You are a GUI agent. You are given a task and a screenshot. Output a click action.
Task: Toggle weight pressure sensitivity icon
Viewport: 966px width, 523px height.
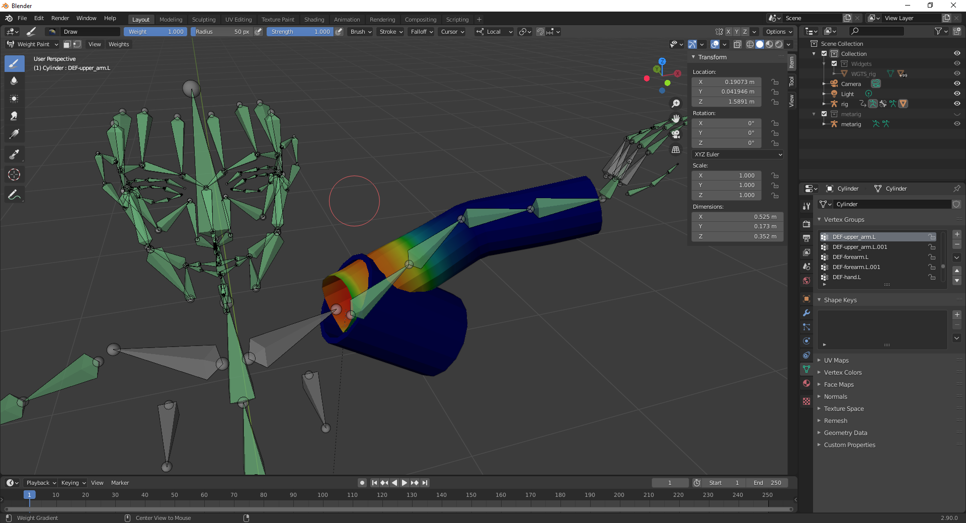(x=258, y=32)
